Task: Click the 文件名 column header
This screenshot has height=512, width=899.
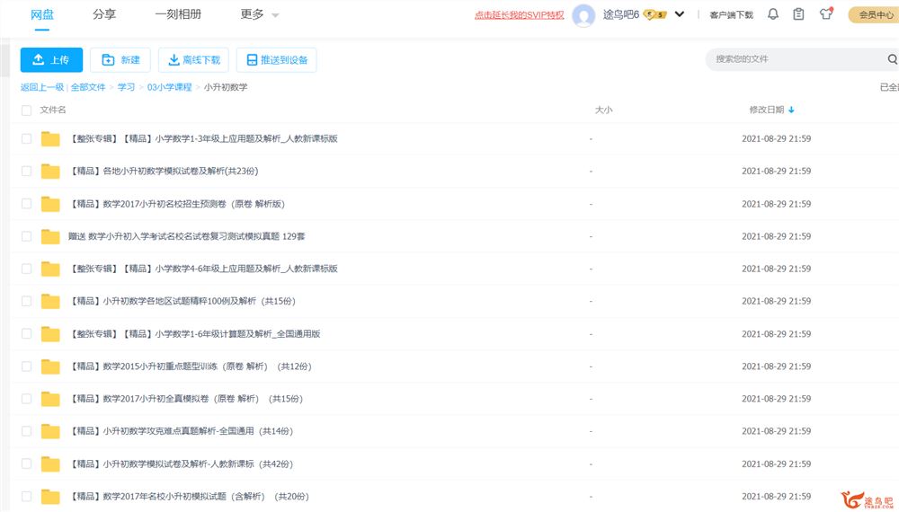Action: click(53, 110)
